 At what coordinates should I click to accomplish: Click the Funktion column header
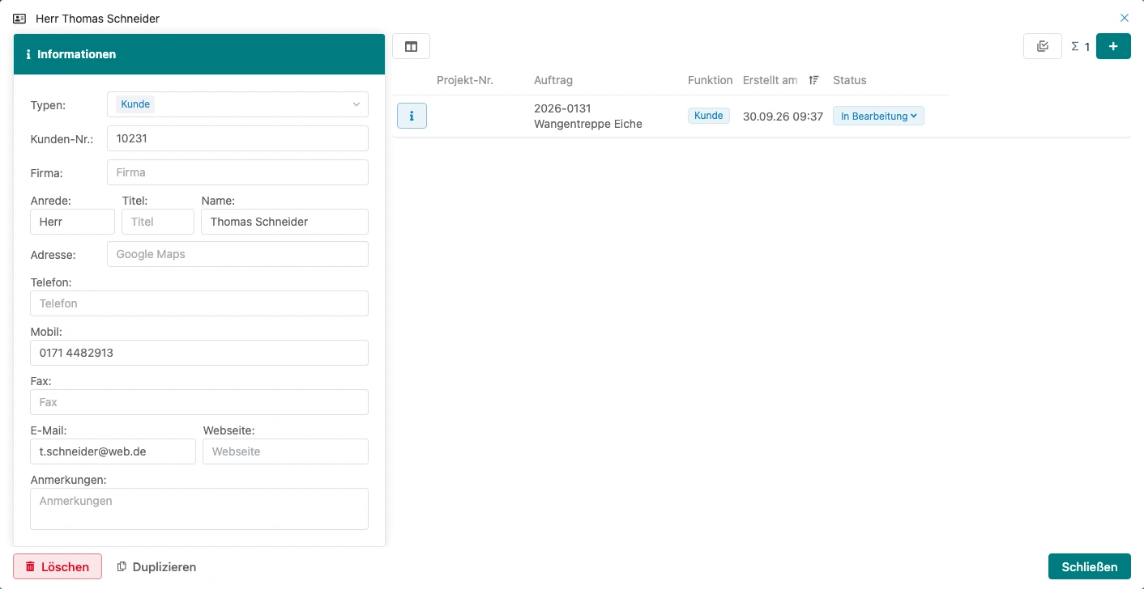point(710,80)
